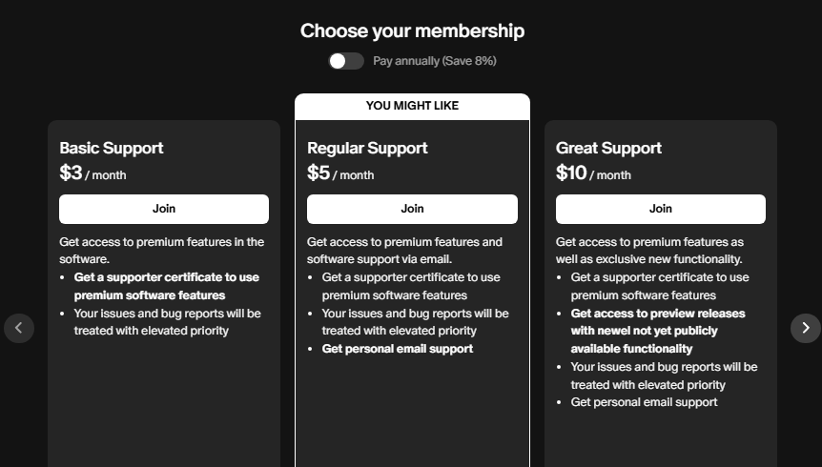Screen dimensions: 822x467
Task: Click the bold preview releases bullet
Action: pyautogui.click(x=658, y=331)
